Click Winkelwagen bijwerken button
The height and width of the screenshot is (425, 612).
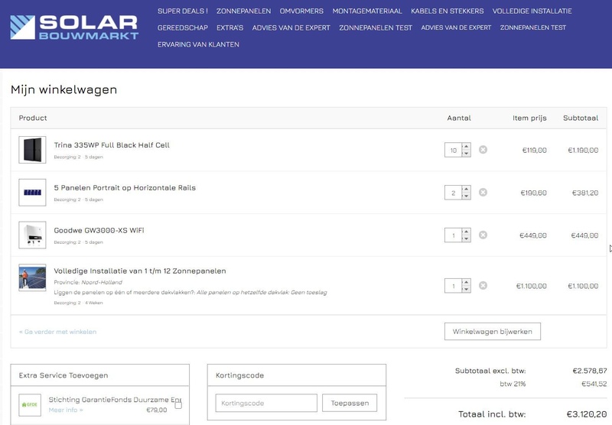click(x=492, y=332)
